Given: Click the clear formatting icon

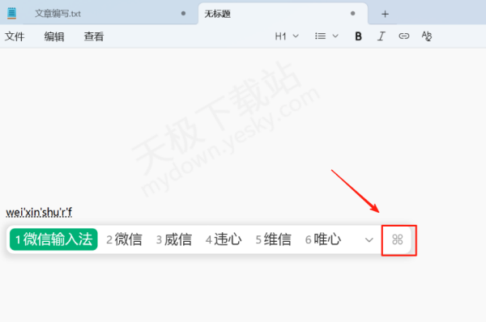Looking at the screenshot, I should pyautogui.click(x=427, y=36).
